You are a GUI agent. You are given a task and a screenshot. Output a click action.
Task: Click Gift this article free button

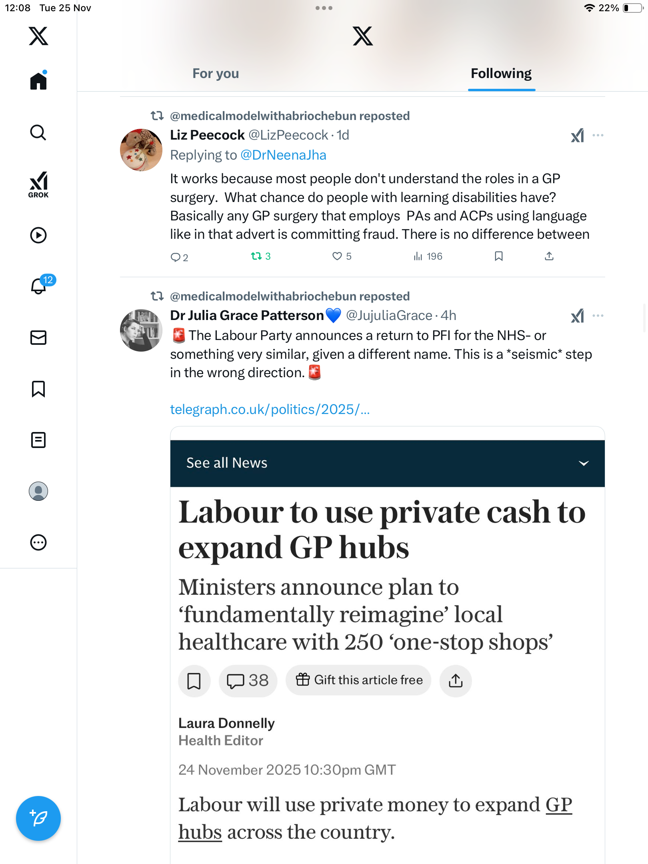358,680
